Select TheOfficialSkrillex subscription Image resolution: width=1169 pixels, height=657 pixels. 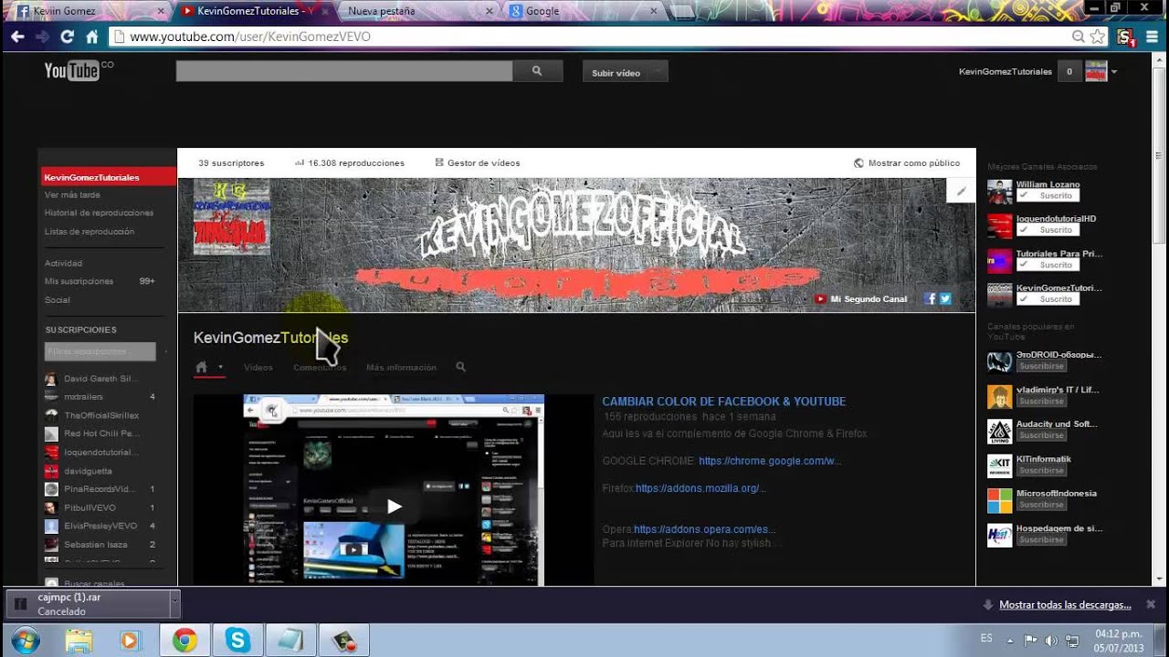pos(100,414)
